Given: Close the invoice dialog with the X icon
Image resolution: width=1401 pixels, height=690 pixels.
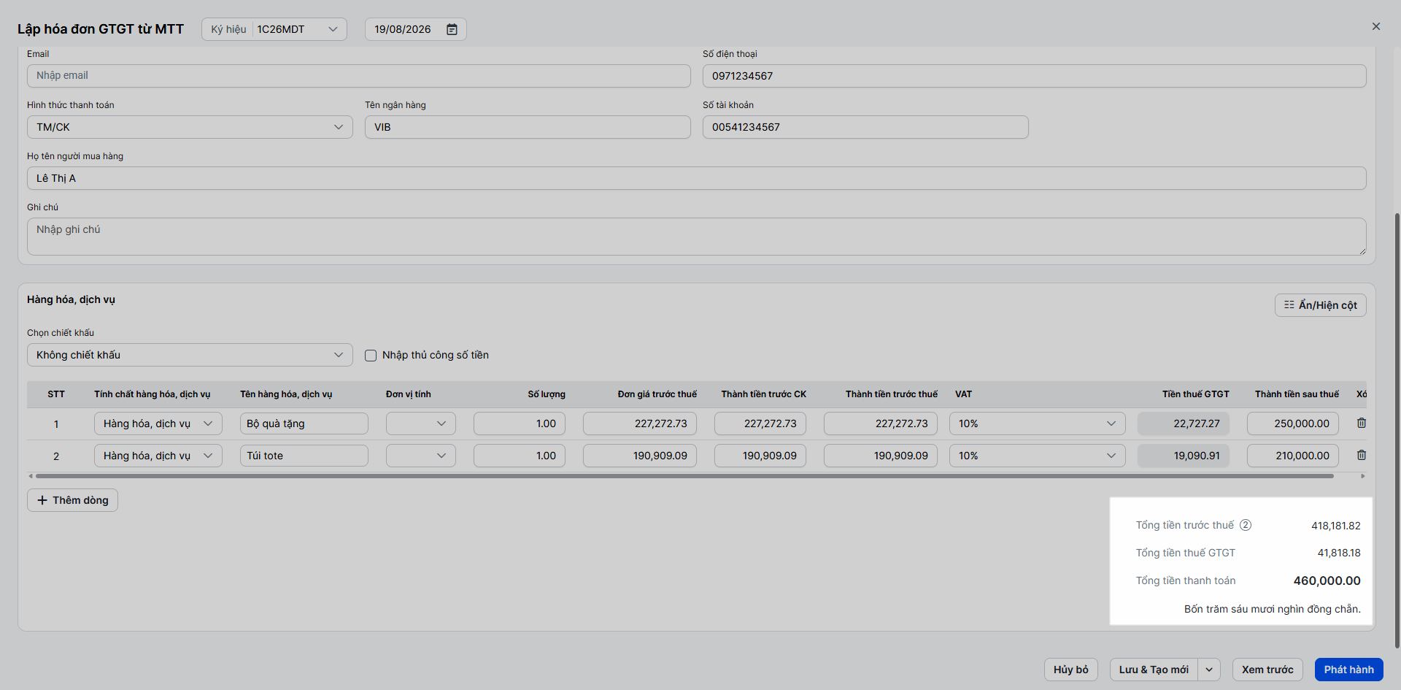Looking at the screenshot, I should (1376, 26).
